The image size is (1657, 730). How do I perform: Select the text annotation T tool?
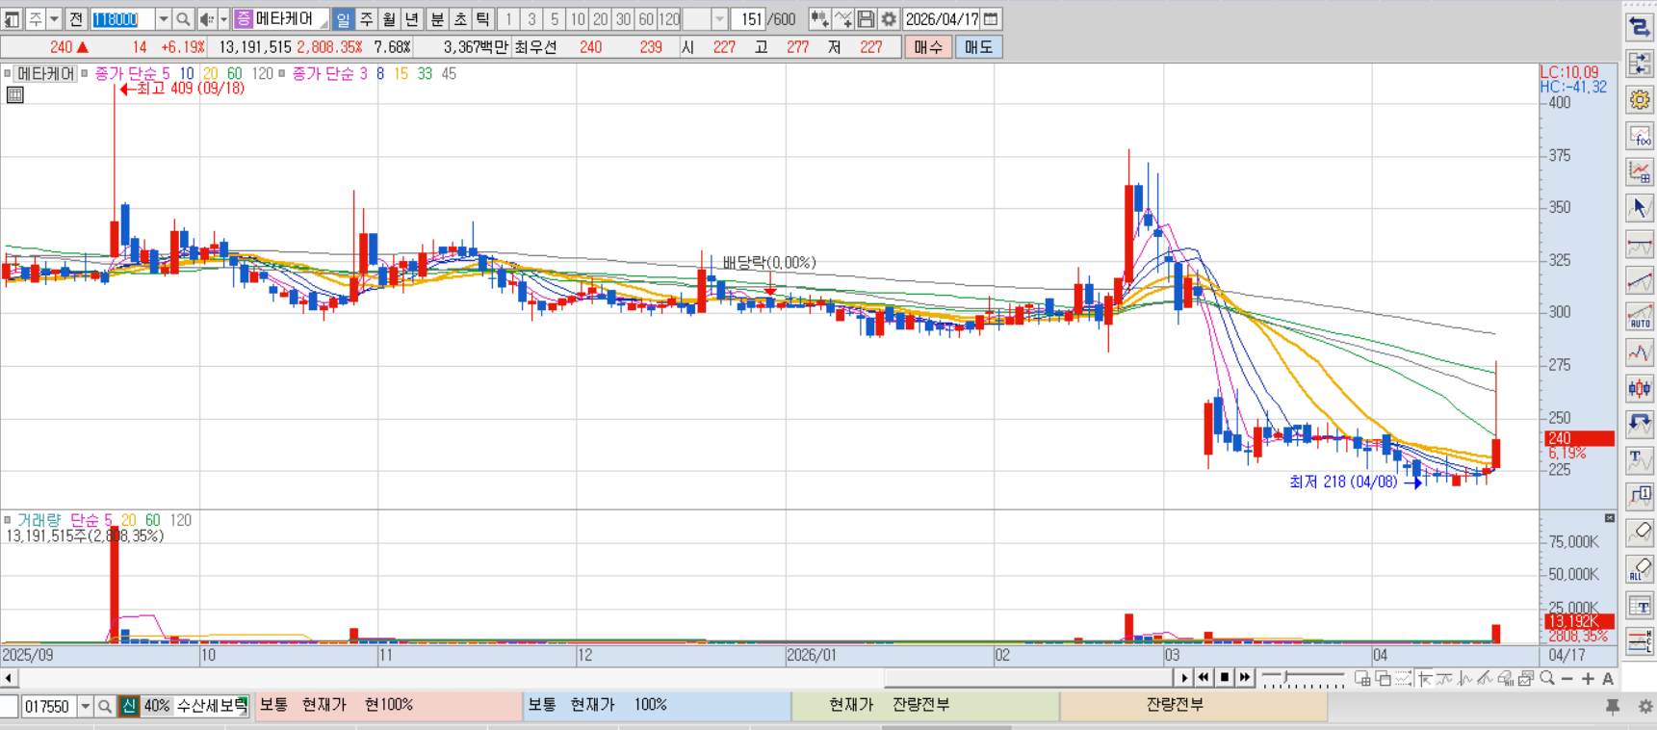coord(1640,460)
